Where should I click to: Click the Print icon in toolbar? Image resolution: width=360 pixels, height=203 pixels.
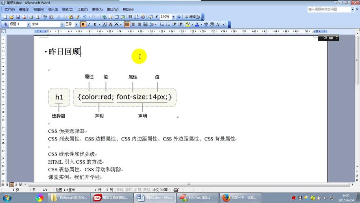click(x=31, y=17)
